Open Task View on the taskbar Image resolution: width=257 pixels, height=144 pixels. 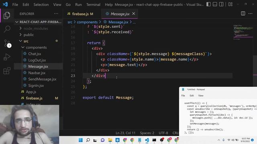pos(95,140)
